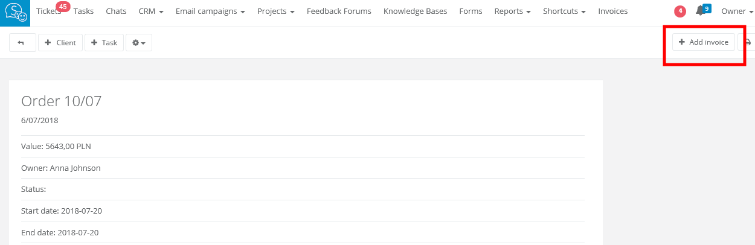Select Feedback Forums in the navigation
755x245 pixels.
pyautogui.click(x=339, y=11)
